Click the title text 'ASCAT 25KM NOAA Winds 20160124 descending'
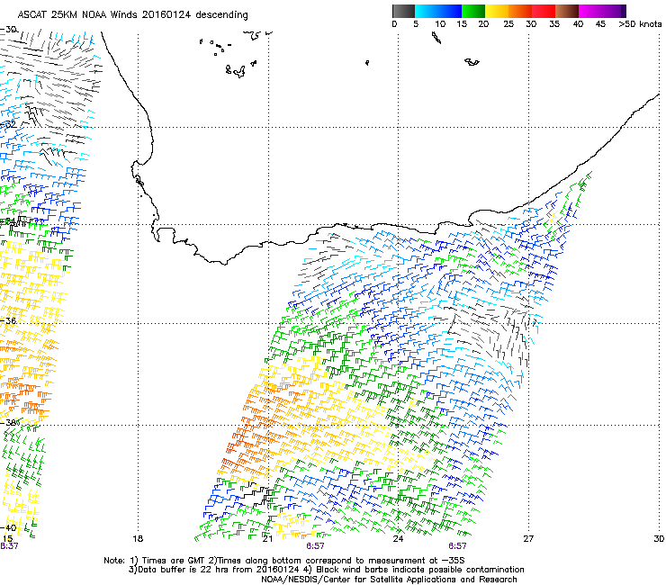This screenshot has width=666, height=585. (132, 15)
